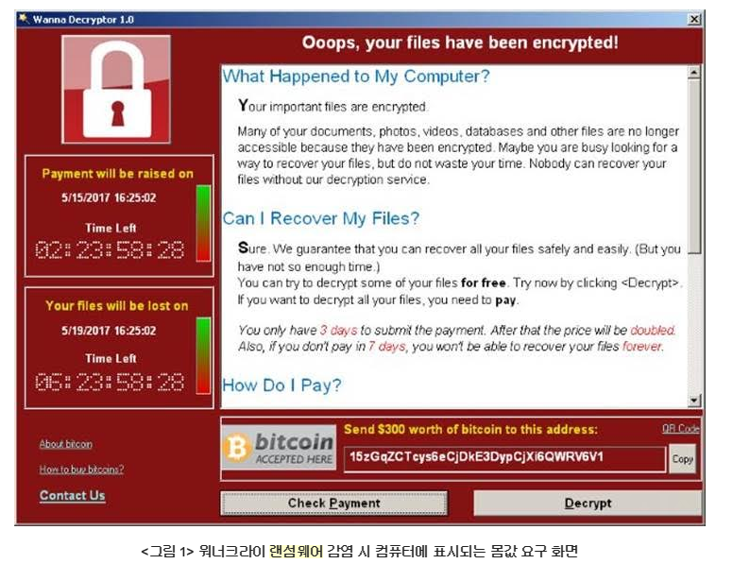Click the Wanna Decryptor title bar icon
This screenshot has height=564, width=733.
point(24,19)
